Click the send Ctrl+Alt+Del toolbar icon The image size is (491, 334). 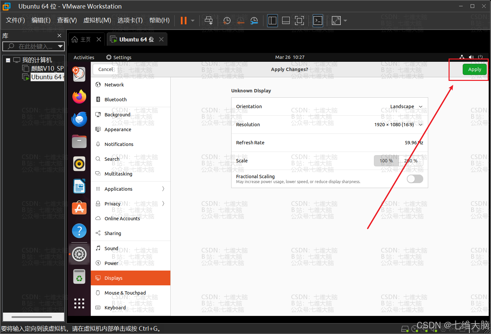[x=209, y=21]
